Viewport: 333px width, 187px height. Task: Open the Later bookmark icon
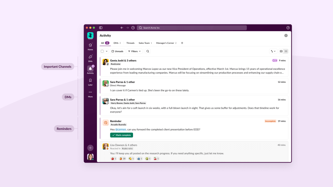(x=90, y=81)
